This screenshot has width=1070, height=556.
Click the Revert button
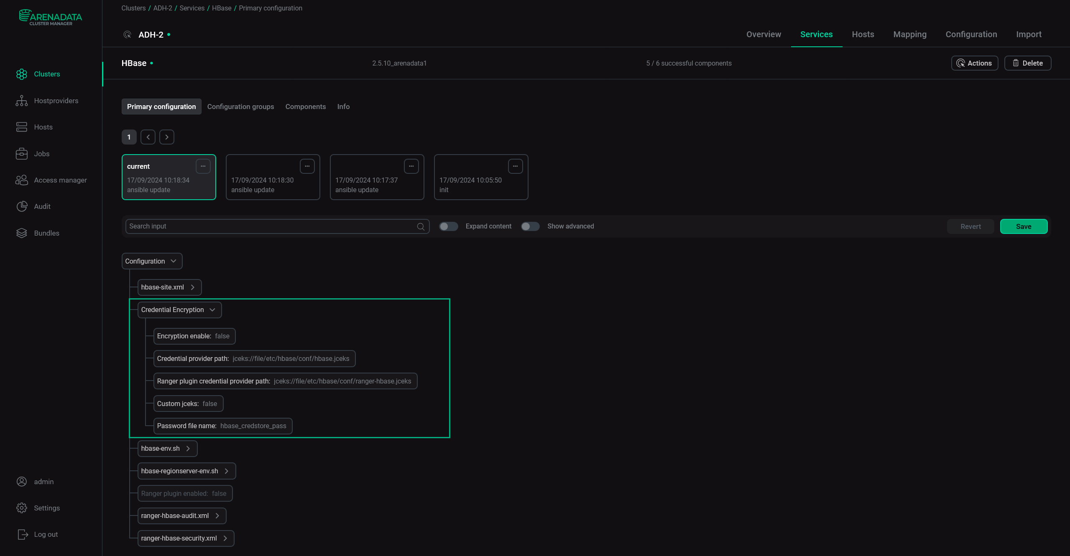click(x=970, y=226)
